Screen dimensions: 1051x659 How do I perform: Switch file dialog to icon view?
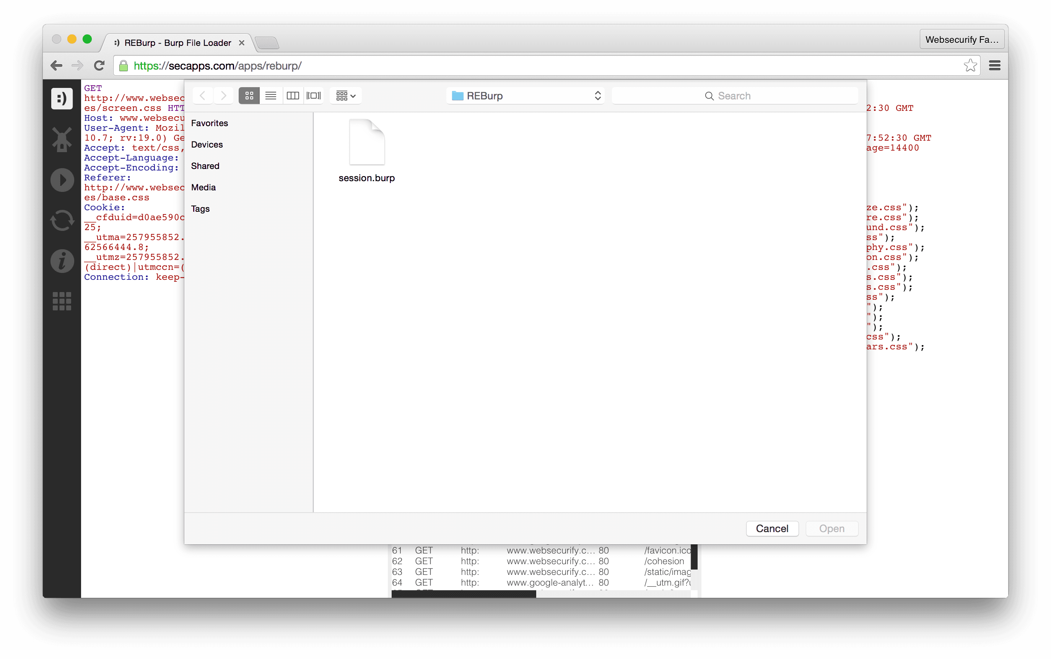(249, 96)
